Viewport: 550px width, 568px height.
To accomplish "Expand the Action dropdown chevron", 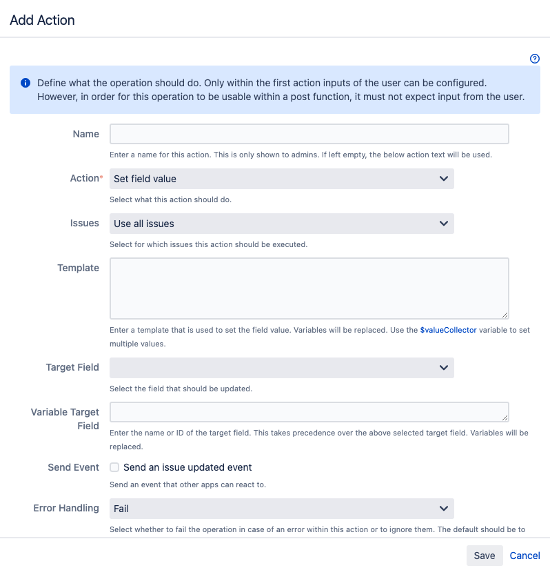I will (x=444, y=179).
